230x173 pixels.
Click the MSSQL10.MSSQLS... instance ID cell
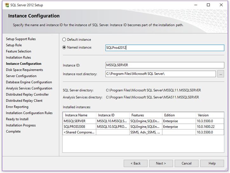pos(113,121)
